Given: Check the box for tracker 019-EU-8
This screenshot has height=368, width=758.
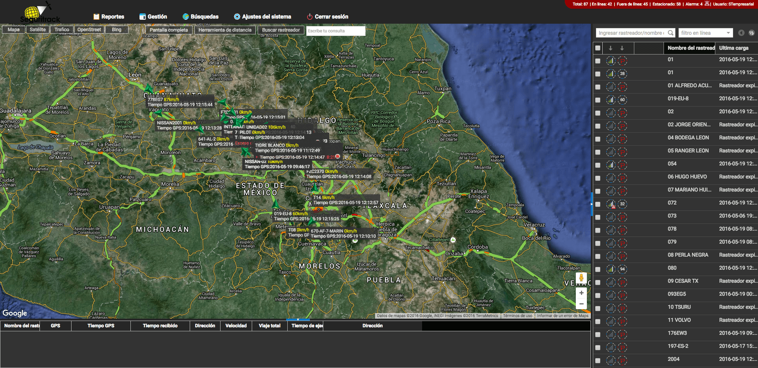Looking at the screenshot, I should (x=598, y=100).
